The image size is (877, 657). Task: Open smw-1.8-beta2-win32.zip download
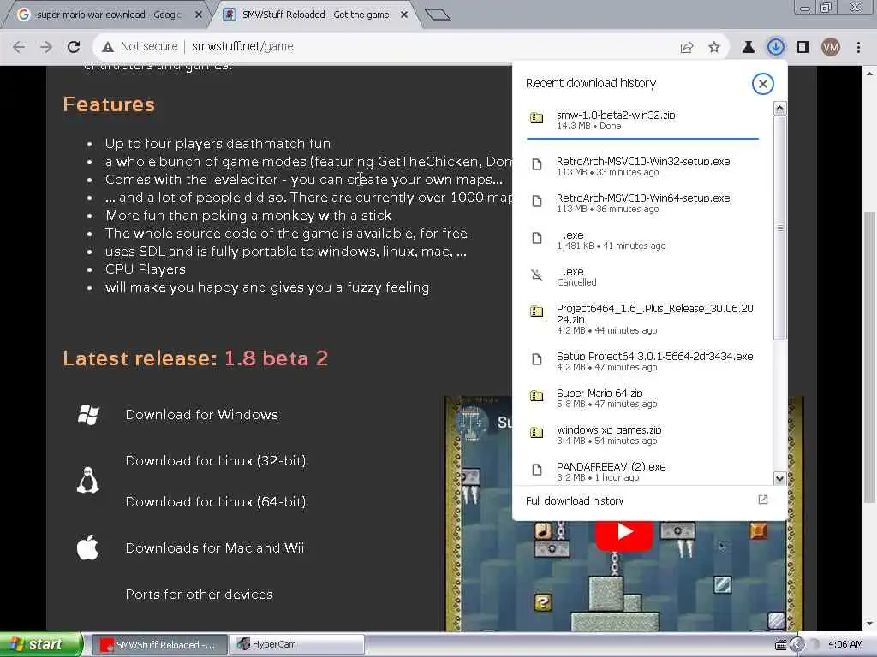642,120
